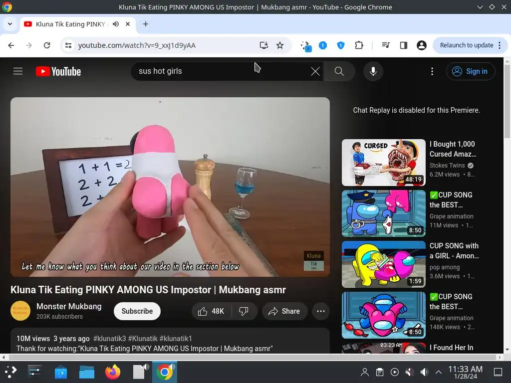511x383 pixels.
Task: Click the #Klunatik hashtag
Action: pyautogui.click(x=143, y=339)
